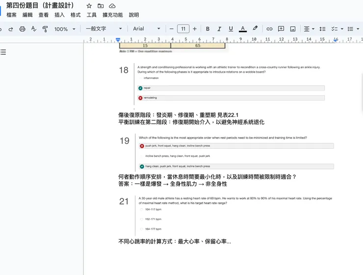363x275 pixels.
Task: Toggle italic formatting
Action: point(219,29)
